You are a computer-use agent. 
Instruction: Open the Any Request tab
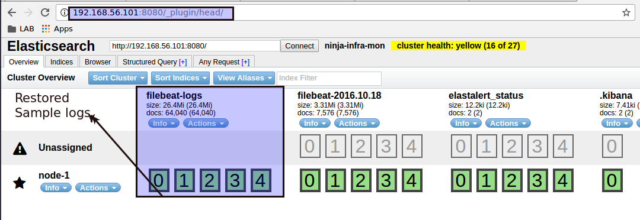[x=219, y=62]
